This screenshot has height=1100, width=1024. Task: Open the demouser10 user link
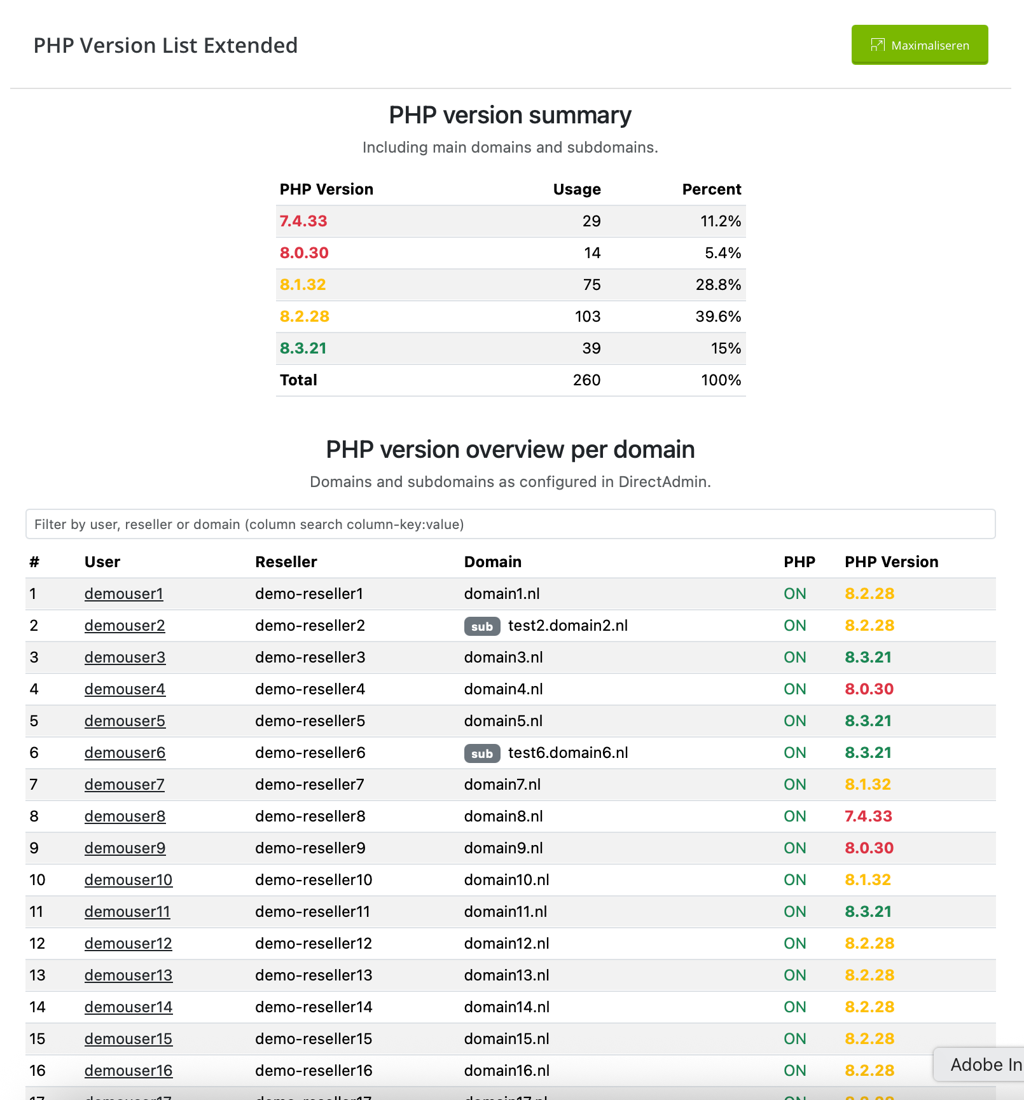click(x=128, y=880)
